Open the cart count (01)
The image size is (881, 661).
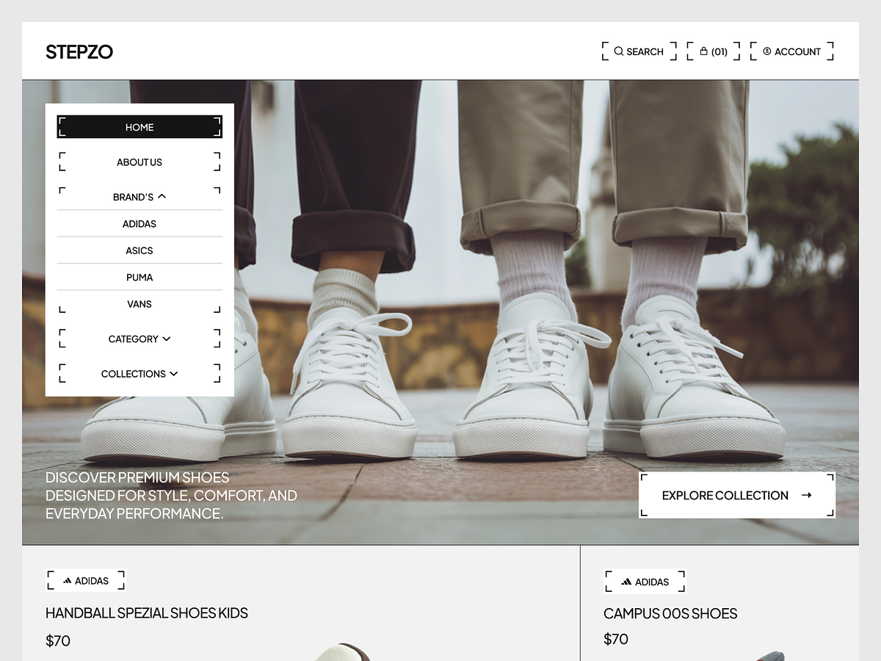tap(719, 51)
